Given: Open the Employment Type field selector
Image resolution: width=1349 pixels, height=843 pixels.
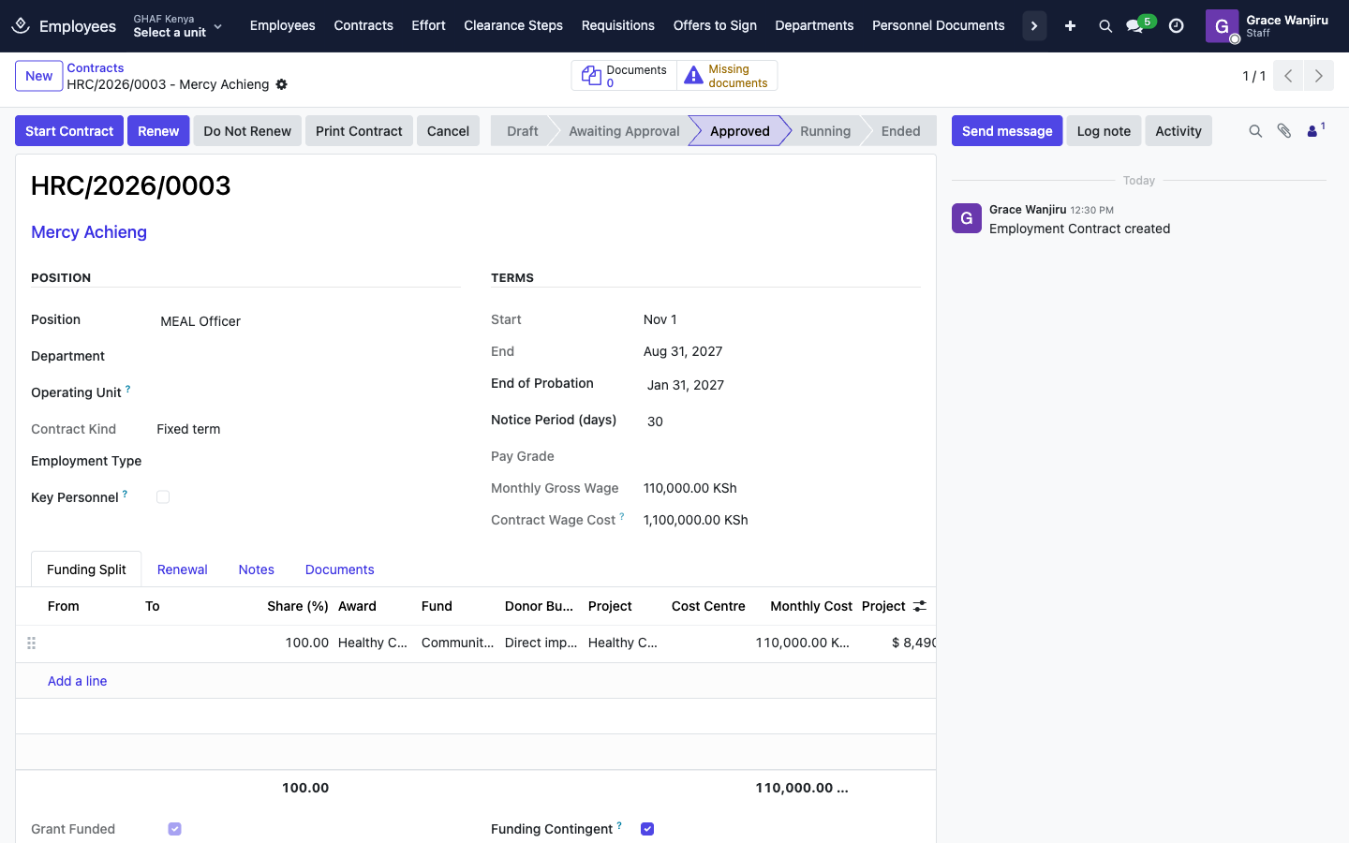Looking at the screenshot, I should tap(308, 461).
